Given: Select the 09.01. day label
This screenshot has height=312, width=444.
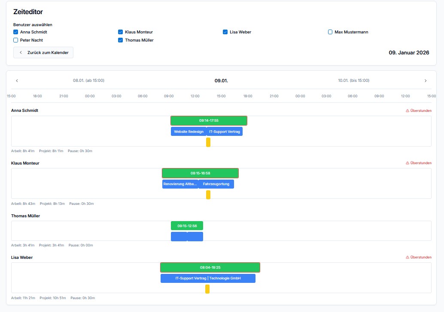Looking at the screenshot, I should tap(221, 81).
